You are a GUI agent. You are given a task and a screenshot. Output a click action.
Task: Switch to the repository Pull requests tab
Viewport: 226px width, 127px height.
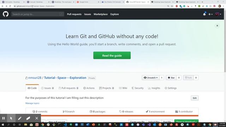pos(69,88)
